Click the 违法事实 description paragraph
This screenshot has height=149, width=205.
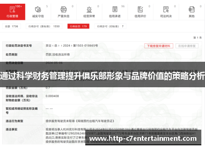(122, 135)
